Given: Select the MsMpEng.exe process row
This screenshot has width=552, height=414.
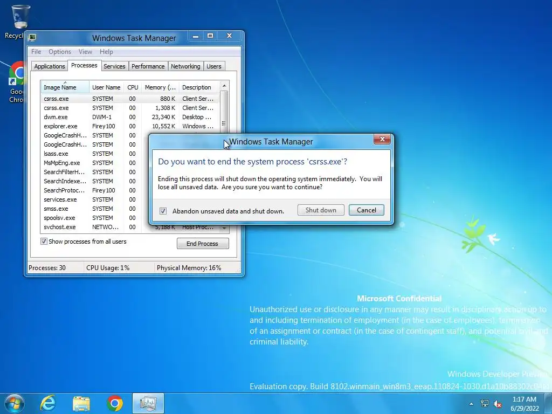Looking at the screenshot, I should tap(94, 163).
